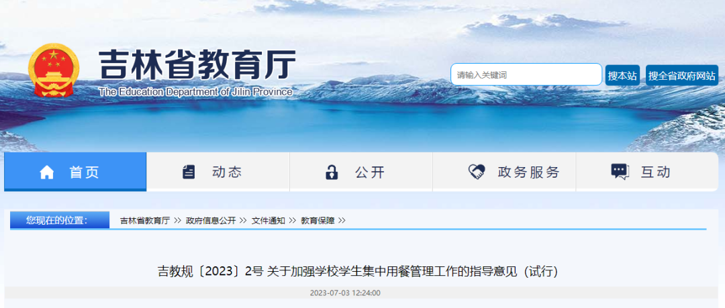Open the 动态 navigation tab
The image size is (725, 308).
[x=218, y=172]
